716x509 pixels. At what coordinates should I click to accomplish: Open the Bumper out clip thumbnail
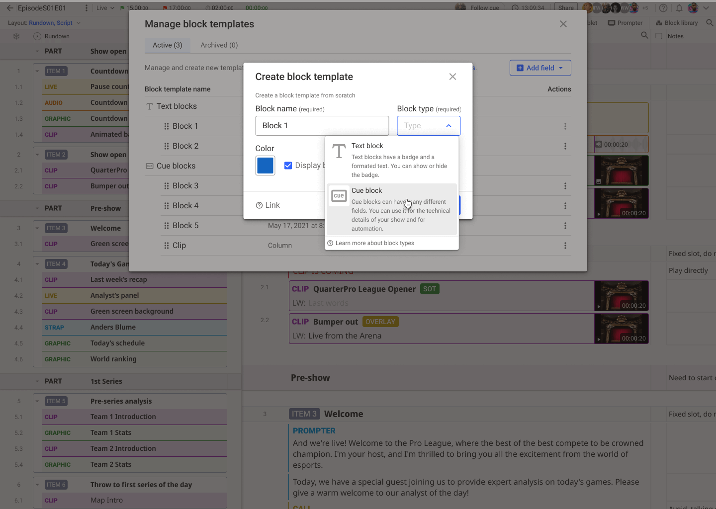[x=622, y=329]
